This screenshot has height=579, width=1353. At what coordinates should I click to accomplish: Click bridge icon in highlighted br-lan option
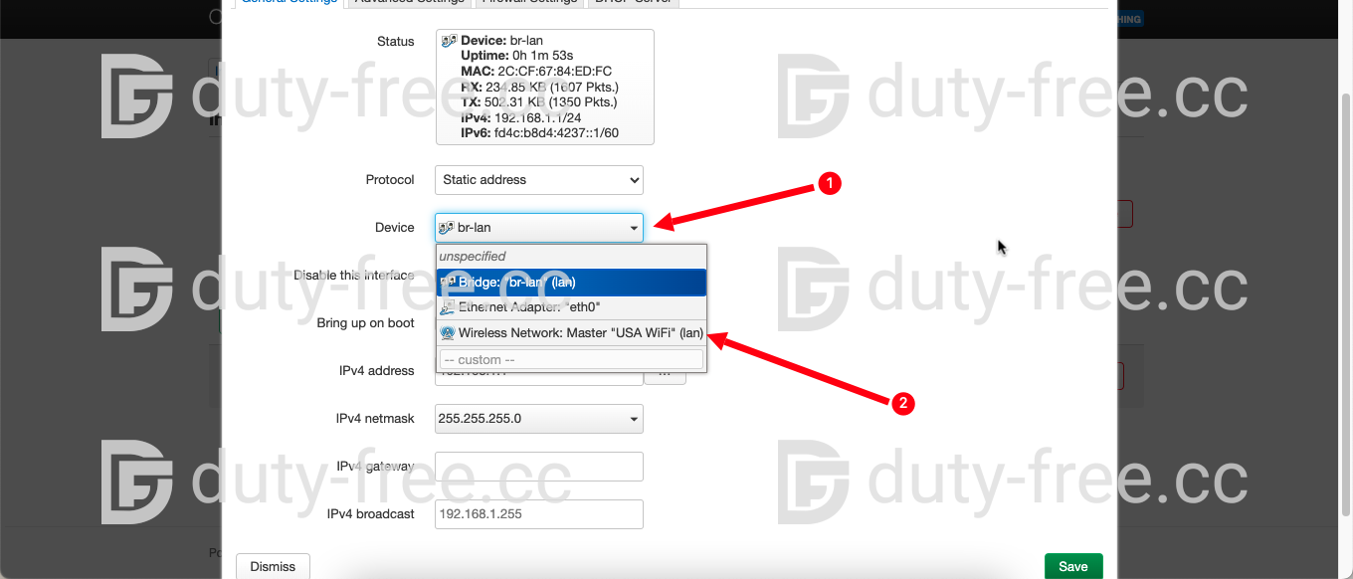click(448, 283)
